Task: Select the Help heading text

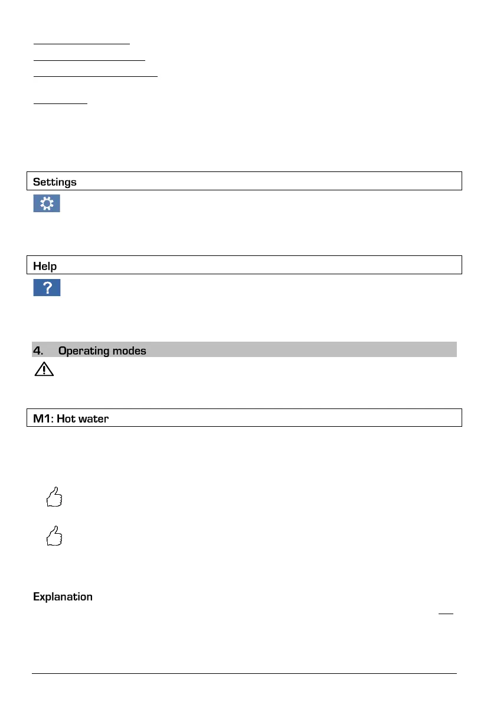Action: [45, 266]
